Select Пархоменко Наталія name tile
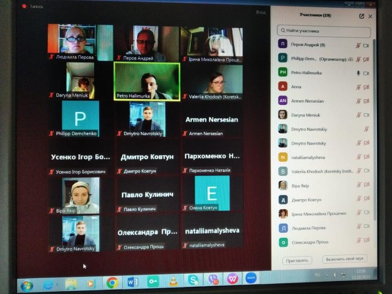This screenshot has height=294, width=392. tap(212, 156)
